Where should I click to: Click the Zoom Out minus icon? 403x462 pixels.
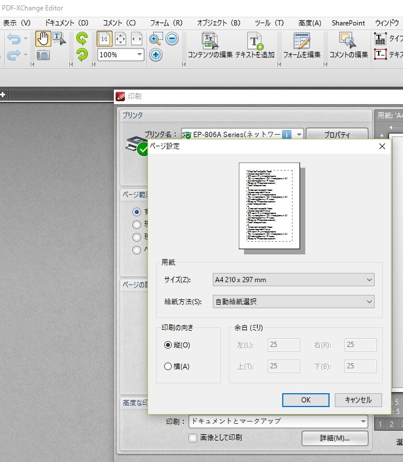(x=172, y=39)
